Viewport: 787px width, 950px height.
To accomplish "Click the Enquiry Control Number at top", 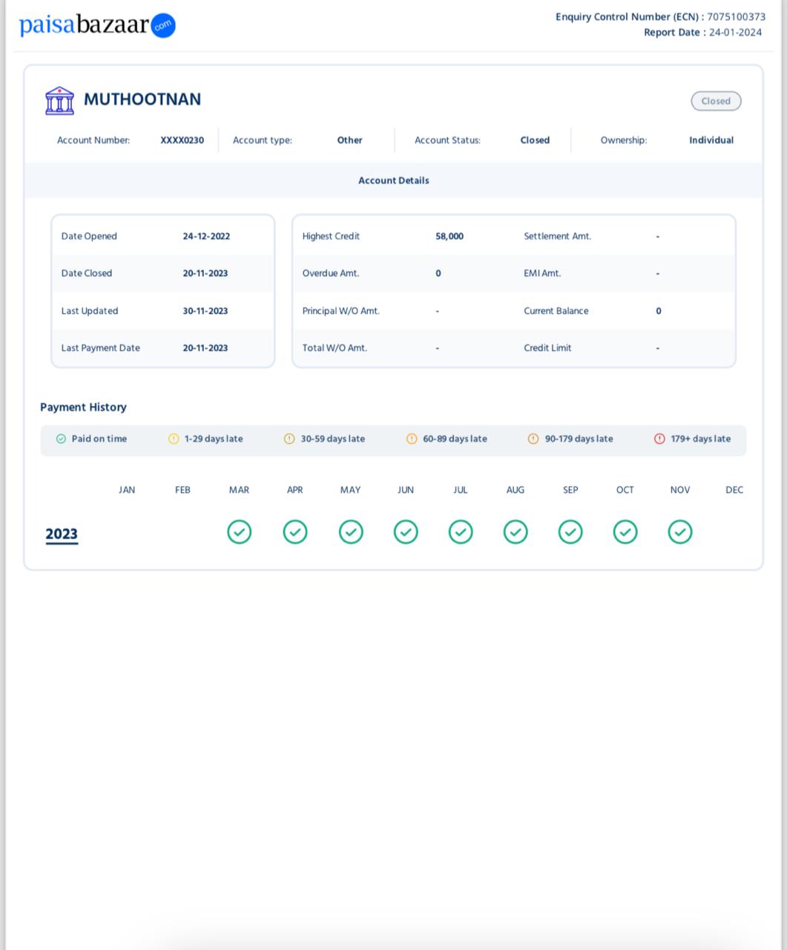I will (x=660, y=16).
